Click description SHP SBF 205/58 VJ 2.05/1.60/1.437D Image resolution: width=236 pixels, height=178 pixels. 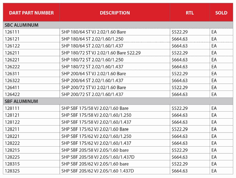coord(98,157)
